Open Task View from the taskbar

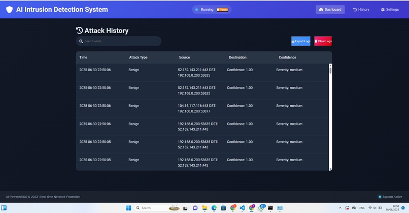[x=185, y=208]
